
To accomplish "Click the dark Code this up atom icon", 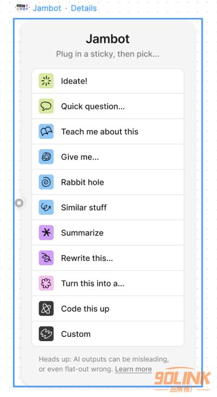I will click(x=46, y=309).
